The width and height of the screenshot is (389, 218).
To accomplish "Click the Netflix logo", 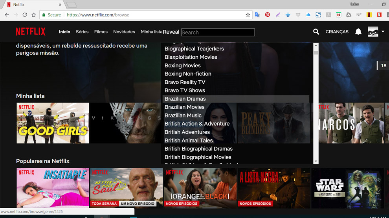I will pyautogui.click(x=31, y=32).
